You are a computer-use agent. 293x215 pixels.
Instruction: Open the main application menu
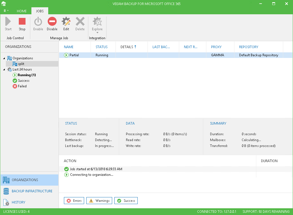point(6,11)
